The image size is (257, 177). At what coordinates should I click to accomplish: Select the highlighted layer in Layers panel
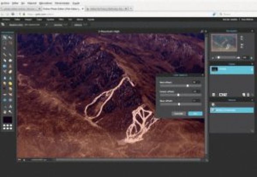pos(232,70)
